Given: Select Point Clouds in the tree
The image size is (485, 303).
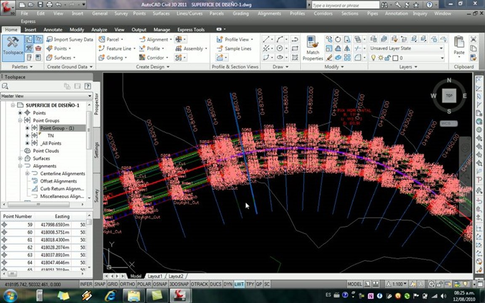Looking at the screenshot, I should click(x=46, y=151).
